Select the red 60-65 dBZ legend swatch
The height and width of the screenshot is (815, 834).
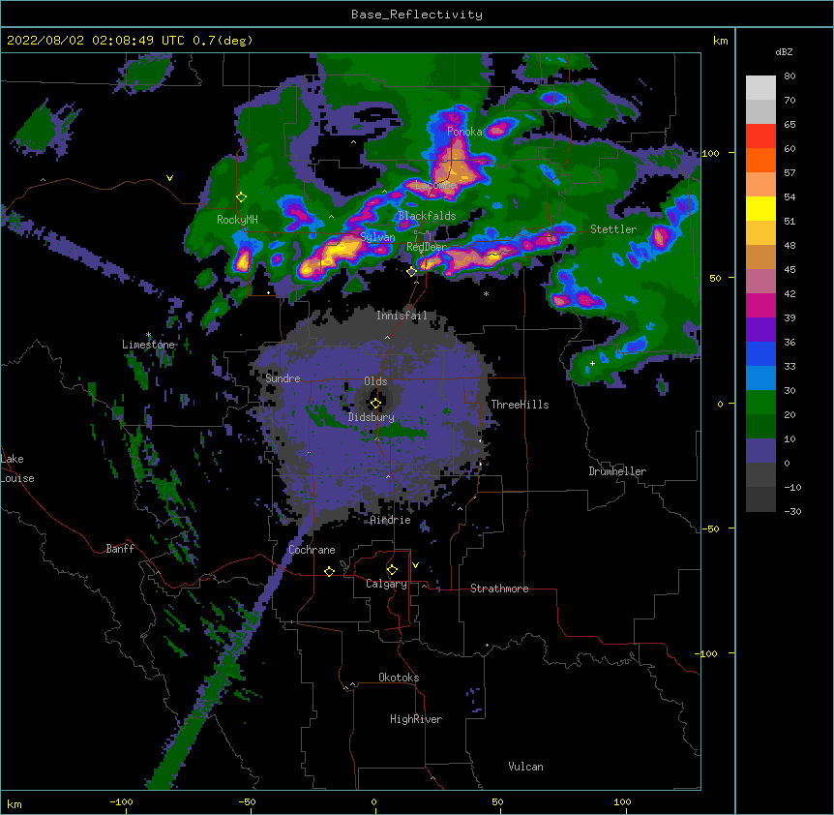pyautogui.click(x=760, y=136)
